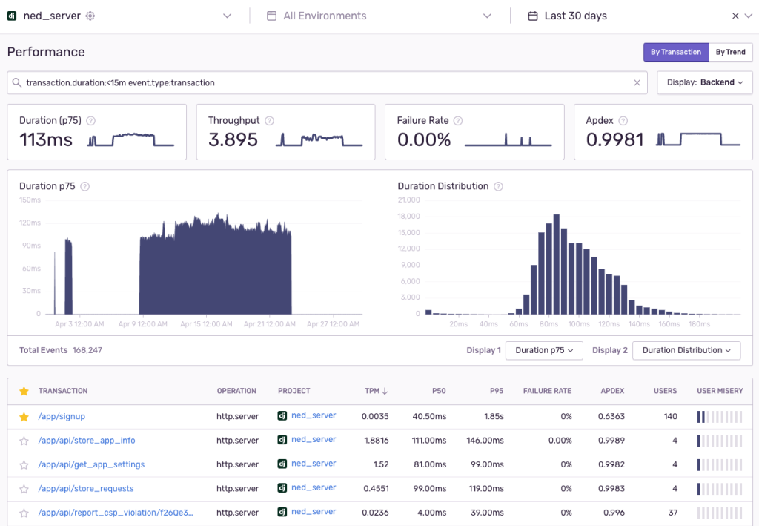Click the Throughput help question mark icon
The image size is (759, 526).
point(269,121)
